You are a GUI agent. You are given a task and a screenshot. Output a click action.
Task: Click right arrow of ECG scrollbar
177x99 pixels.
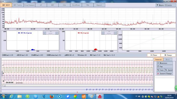point(152,86)
